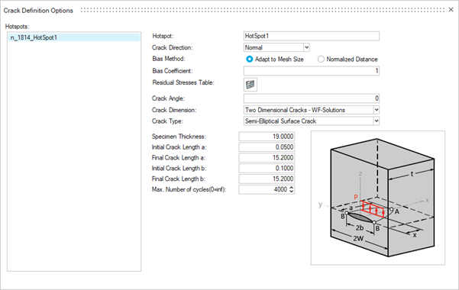Click the Hotspot name field

tap(312, 36)
